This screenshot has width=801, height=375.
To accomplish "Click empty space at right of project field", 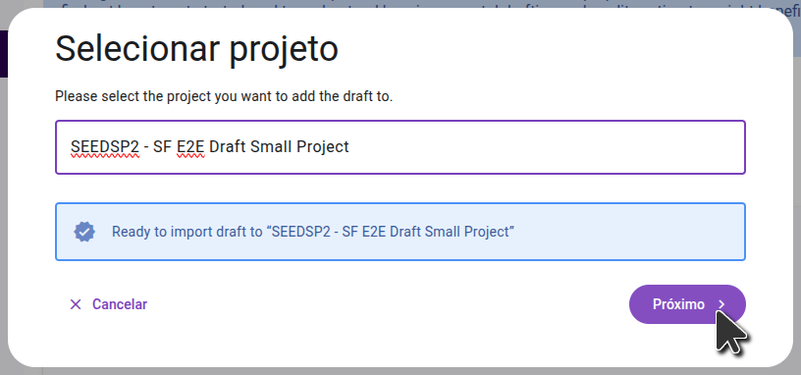I will (x=547, y=147).
